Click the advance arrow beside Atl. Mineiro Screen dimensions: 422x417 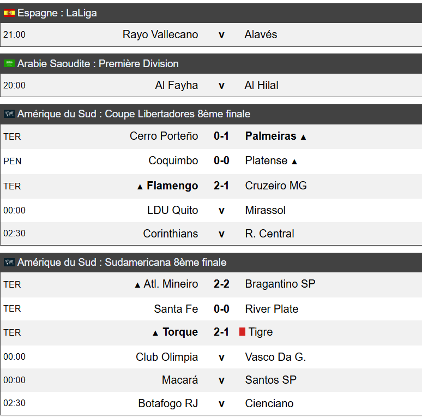click(x=137, y=285)
